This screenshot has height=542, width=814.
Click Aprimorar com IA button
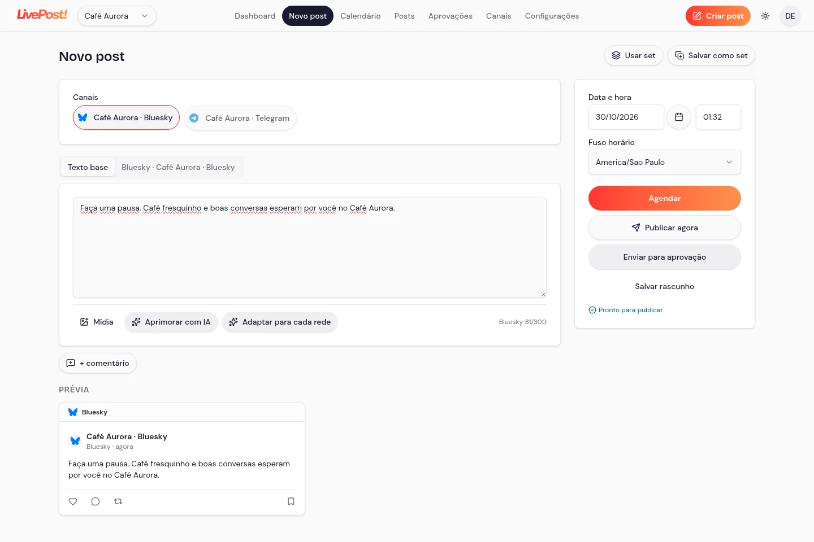tap(171, 322)
